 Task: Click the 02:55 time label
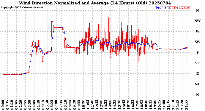click(x=25, y=105)
